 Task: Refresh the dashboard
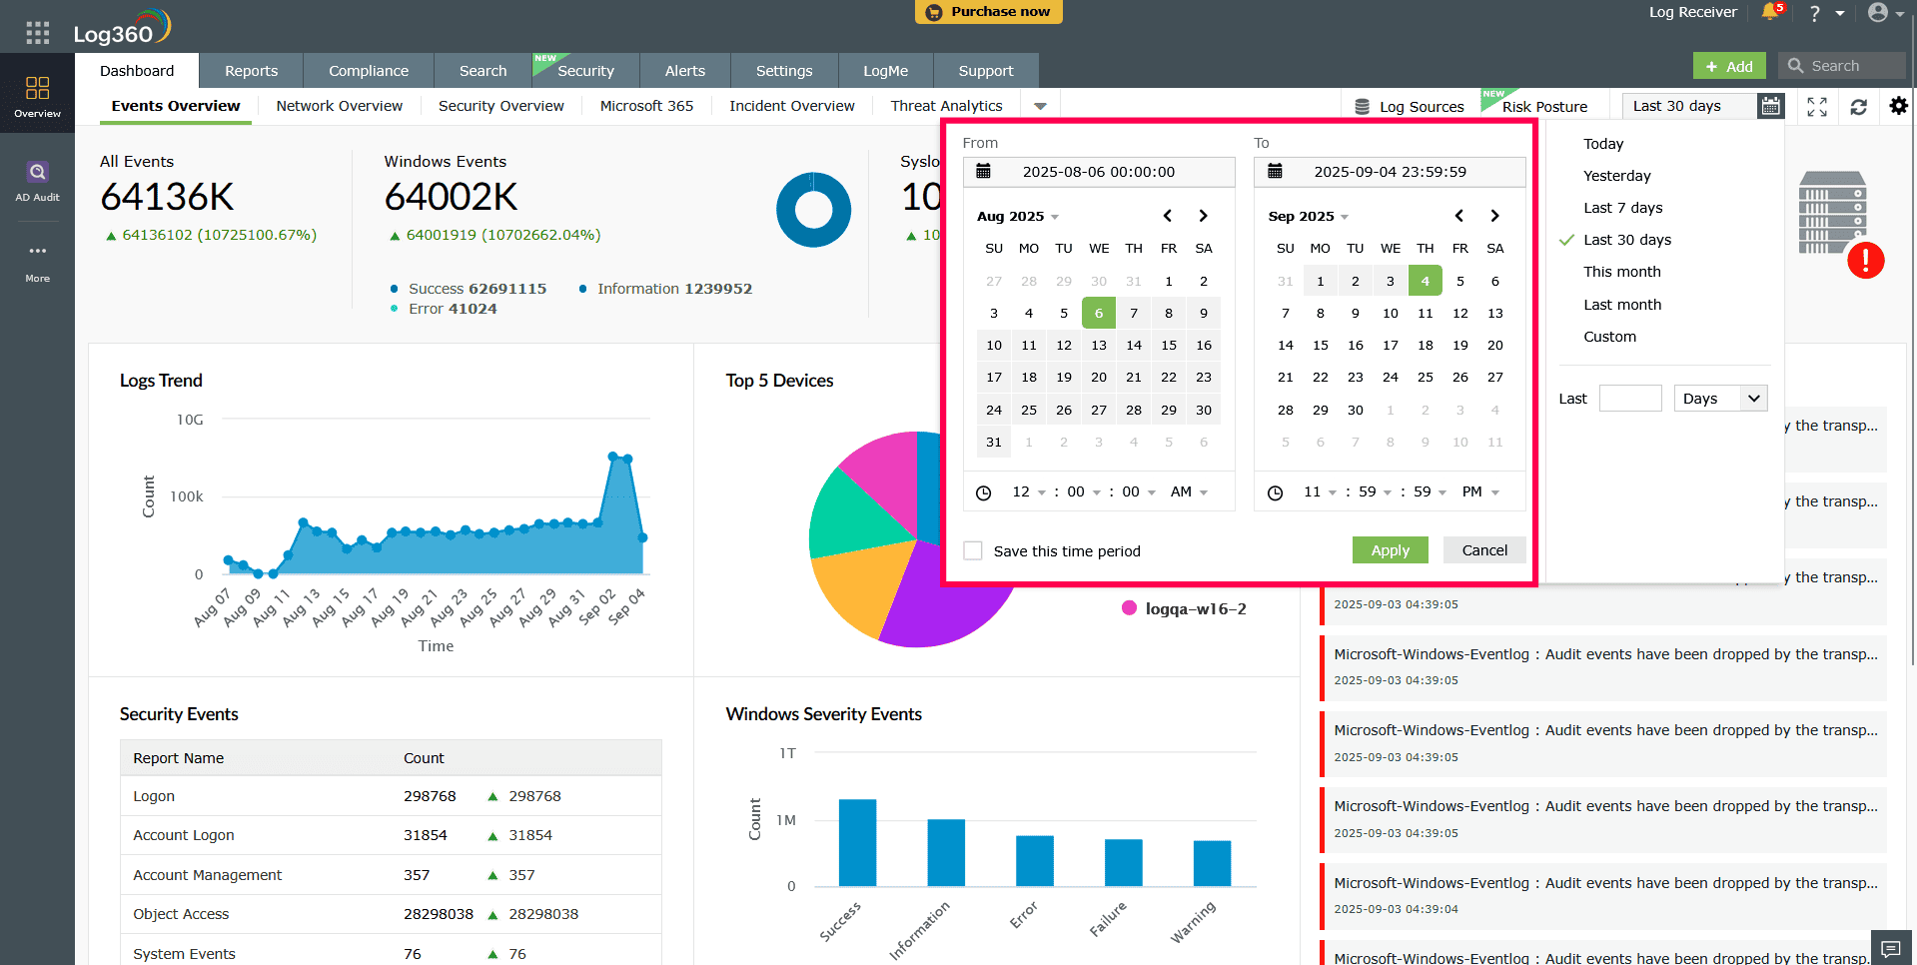coord(1858,107)
